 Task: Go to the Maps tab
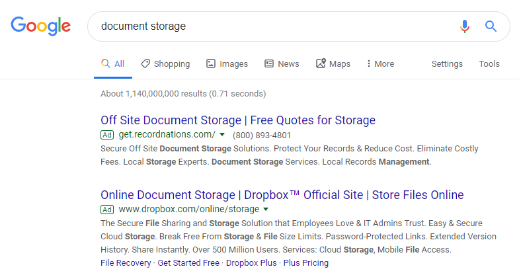pos(333,64)
